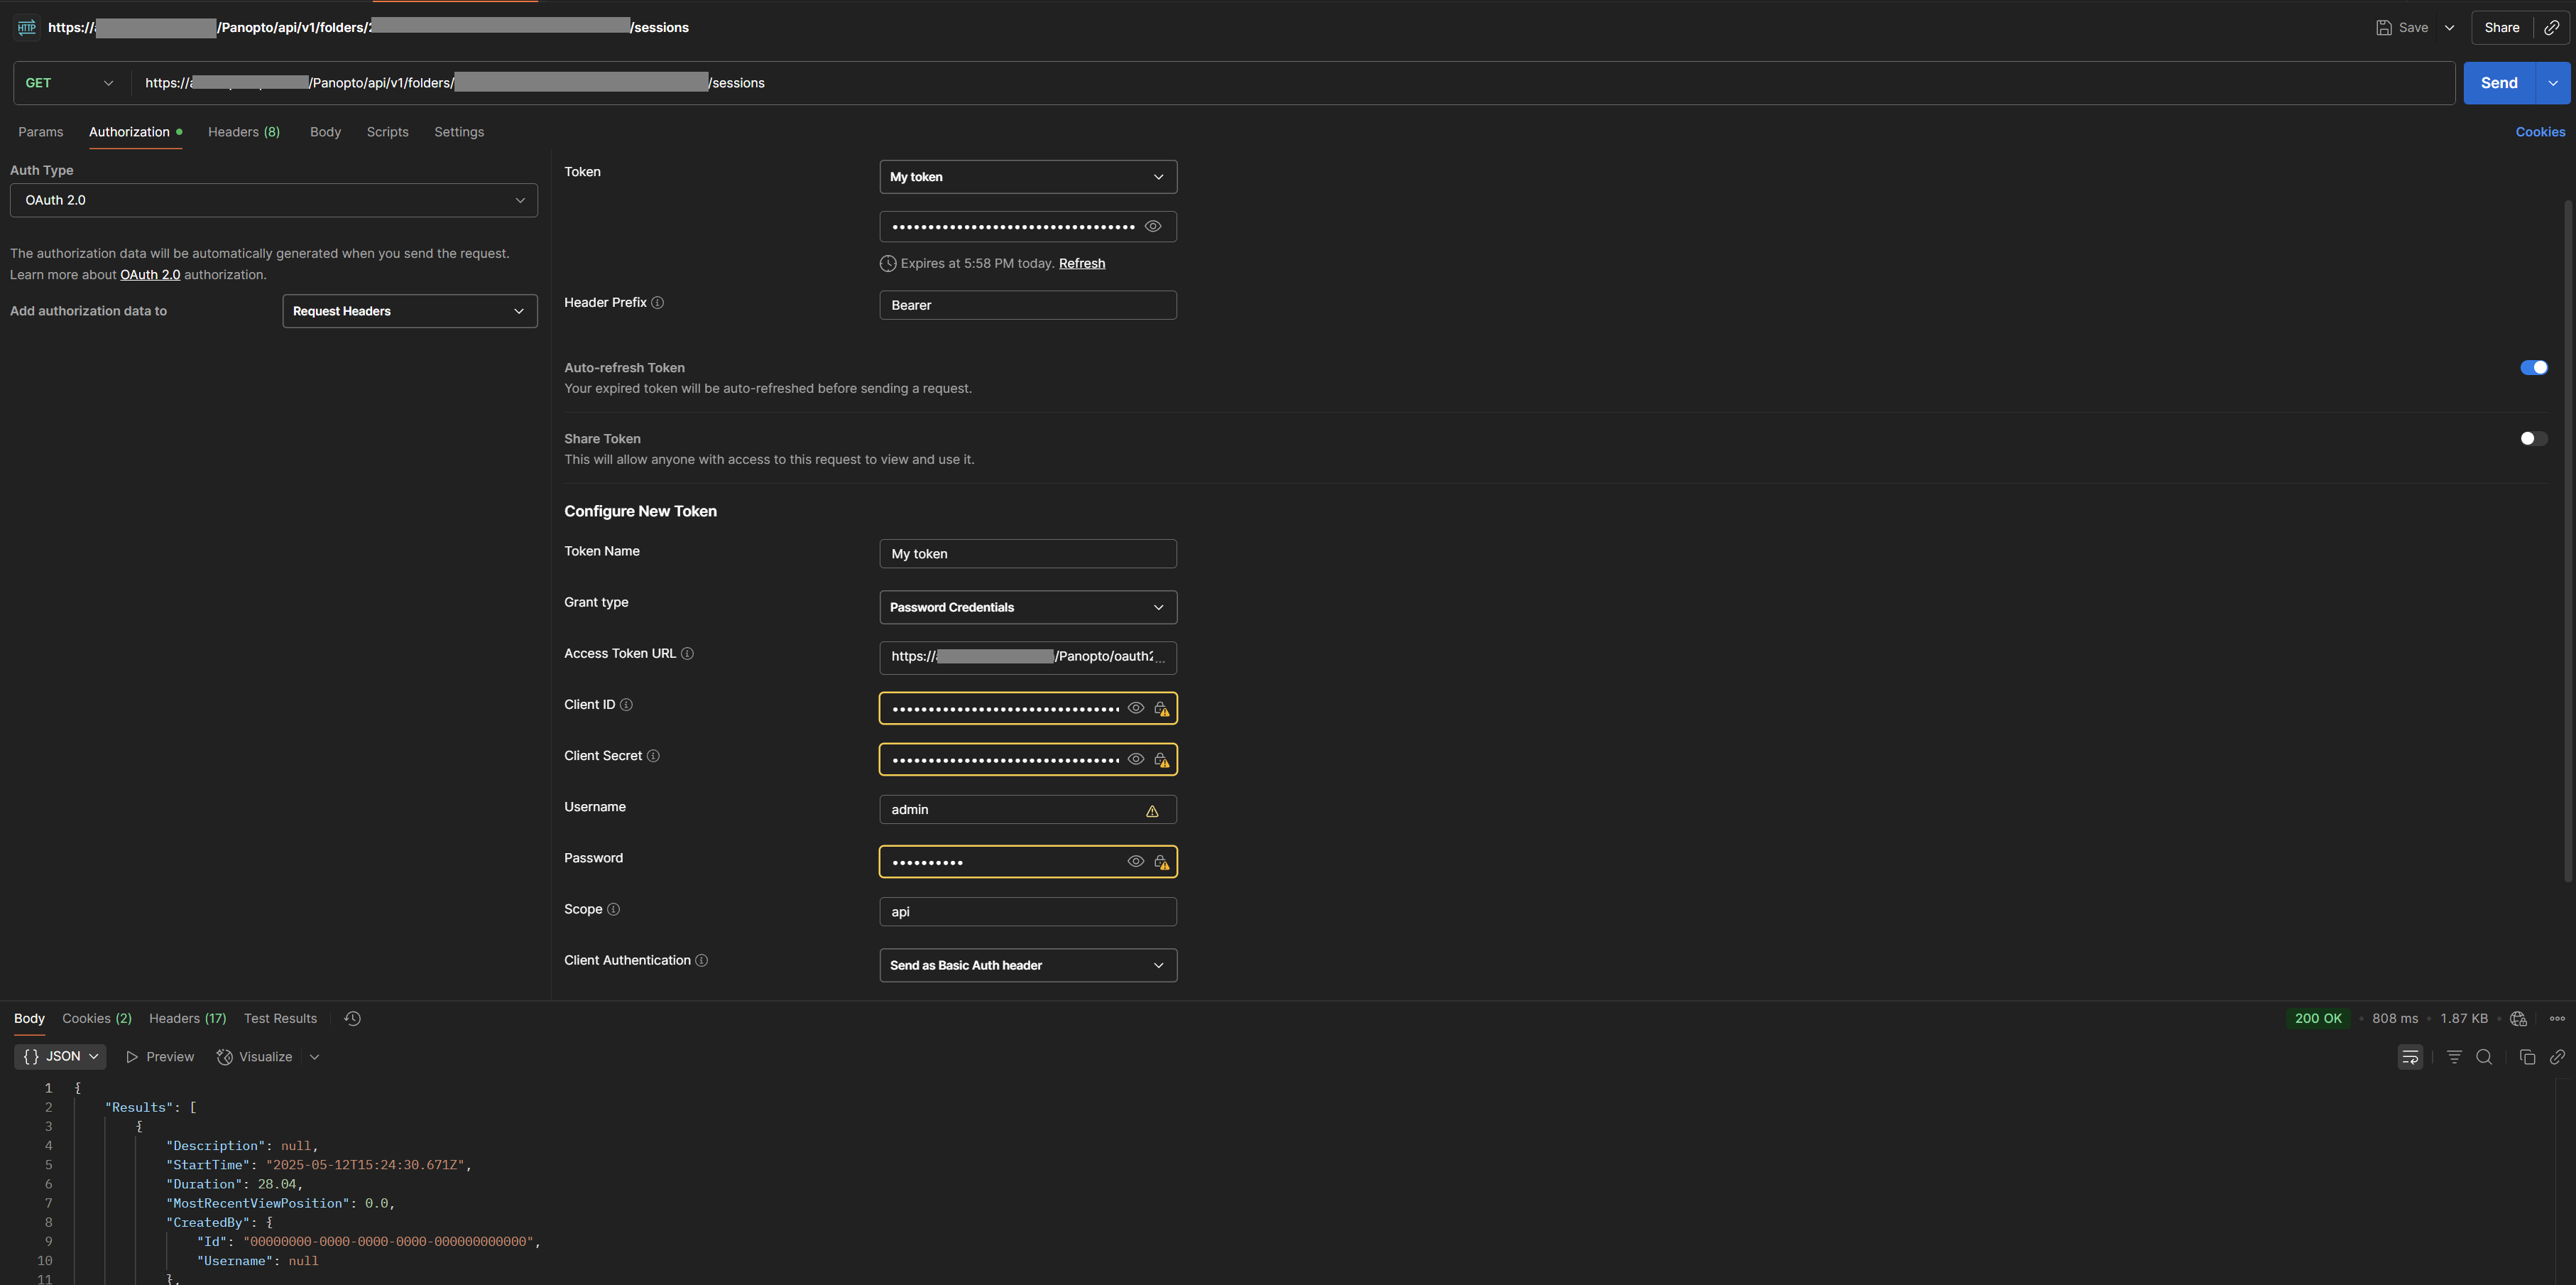The width and height of the screenshot is (2576, 1285).
Task: Open Scope info icon
Action: (613, 909)
